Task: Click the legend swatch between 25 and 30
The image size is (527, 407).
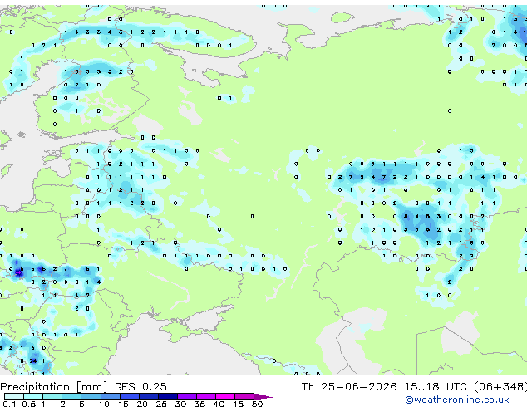Action: pos(168,396)
